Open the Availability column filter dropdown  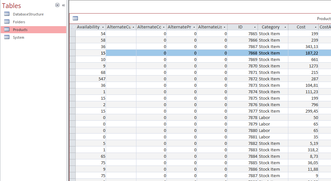(103, 27)
